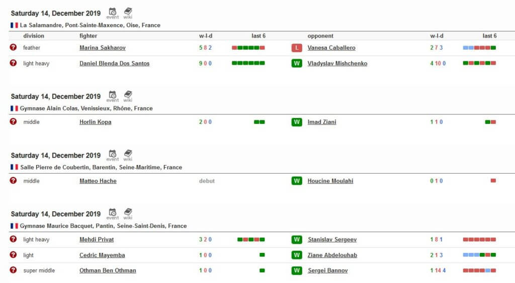This screenshot has width=515, height=283.
Task: Click question mark icon beside Horlin Kopa bout
Action: (14, 121)
